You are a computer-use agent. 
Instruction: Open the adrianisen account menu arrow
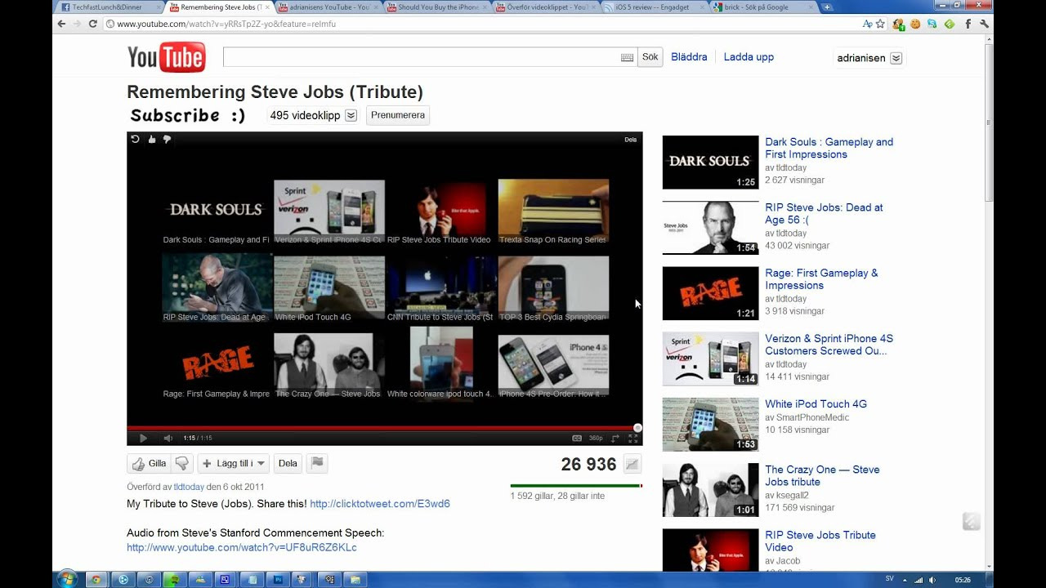coord(896,58)
